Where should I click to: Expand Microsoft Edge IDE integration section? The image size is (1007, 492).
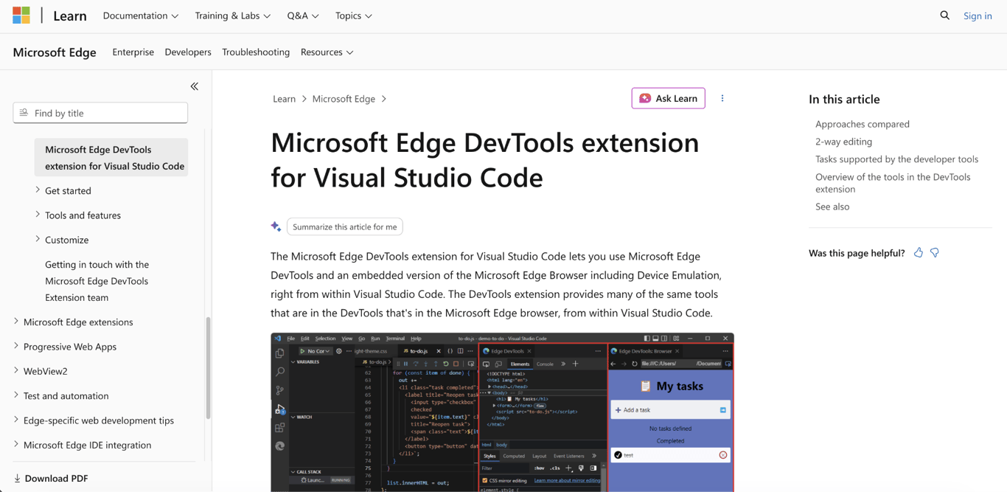pyautogui.click(x=16, y=445)
